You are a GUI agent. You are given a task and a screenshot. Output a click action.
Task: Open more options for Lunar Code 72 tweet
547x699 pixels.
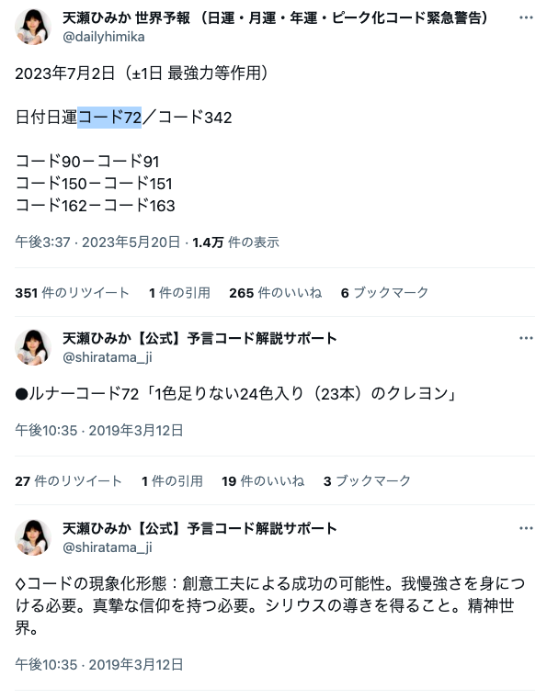(526, 338)
